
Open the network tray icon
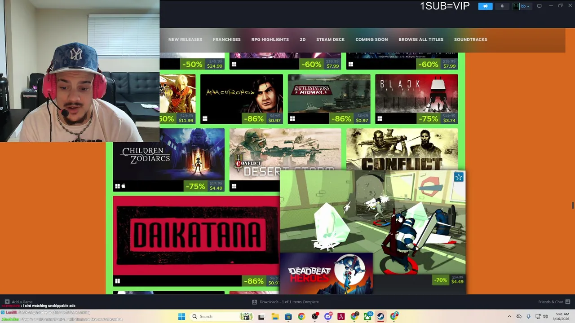pos(538,317)
